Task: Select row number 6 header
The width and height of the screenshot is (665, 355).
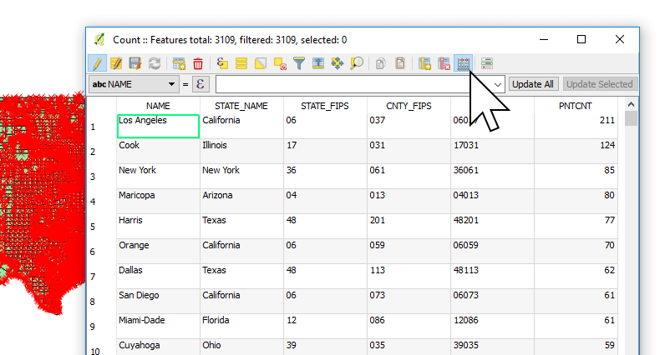Action: click(101, 252)
